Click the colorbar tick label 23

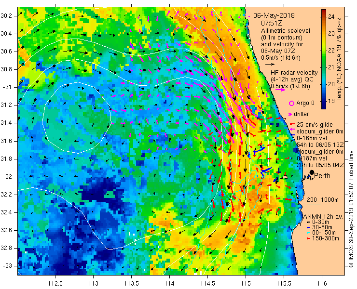click(331, 34)
